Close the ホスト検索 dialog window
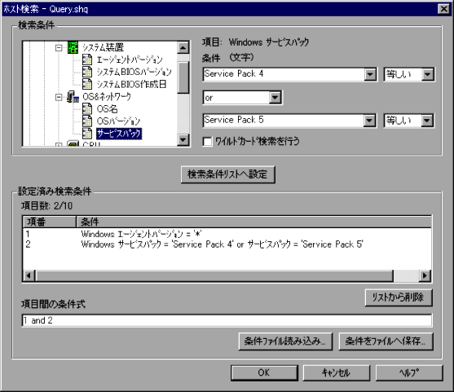 tap(444, 9)
